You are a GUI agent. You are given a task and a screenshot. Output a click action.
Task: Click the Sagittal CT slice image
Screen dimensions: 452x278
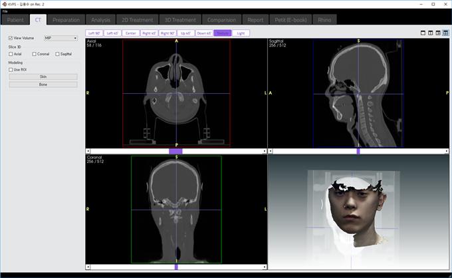(x=358, y=93)
